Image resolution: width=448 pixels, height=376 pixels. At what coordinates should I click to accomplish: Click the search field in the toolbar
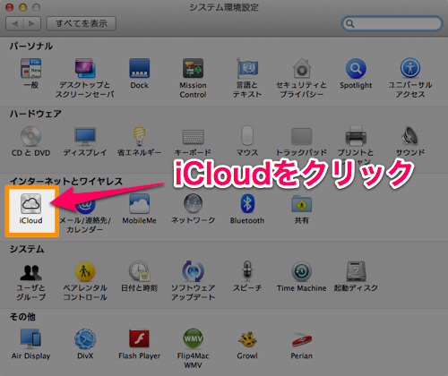tap(392, 23)
